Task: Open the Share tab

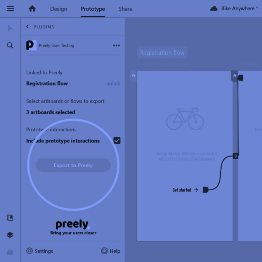Action: [x=125, y=9]
